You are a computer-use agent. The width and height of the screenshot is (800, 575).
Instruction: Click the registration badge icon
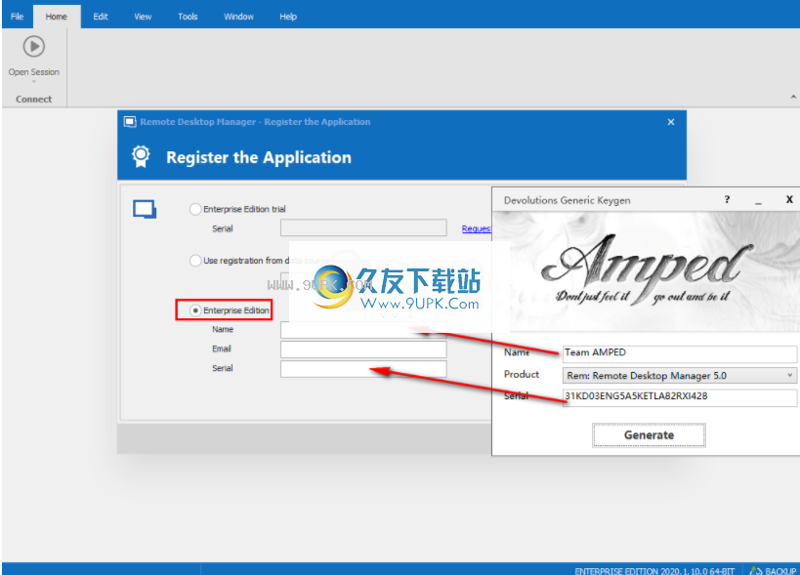point(141,156)
